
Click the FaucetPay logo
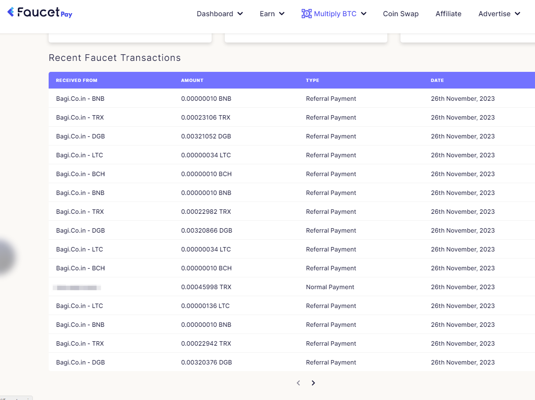pyautogui.click(x=40, y=13)
